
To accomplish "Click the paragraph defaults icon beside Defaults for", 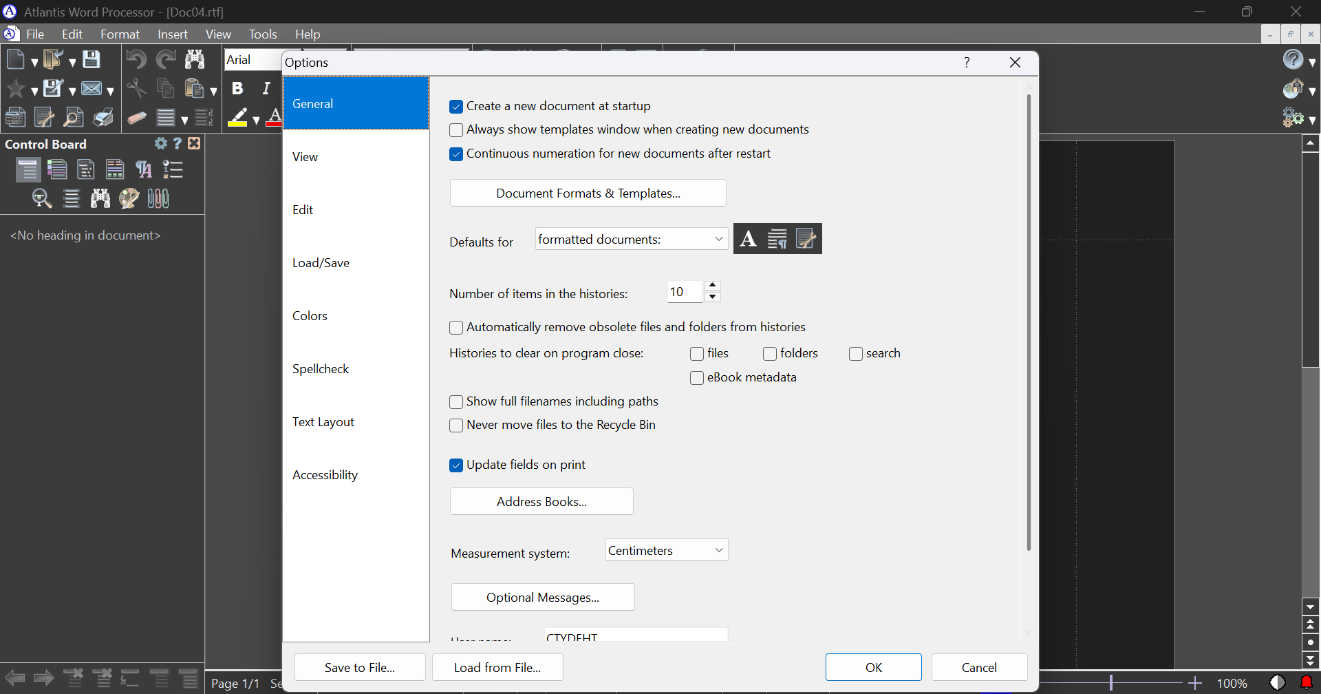I will tap(777, 239).
